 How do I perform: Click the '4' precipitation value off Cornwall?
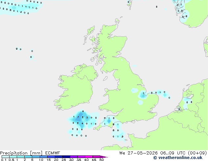coord(82,124)
